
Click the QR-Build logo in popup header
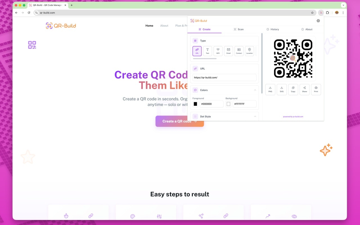[x=199, y=21]
